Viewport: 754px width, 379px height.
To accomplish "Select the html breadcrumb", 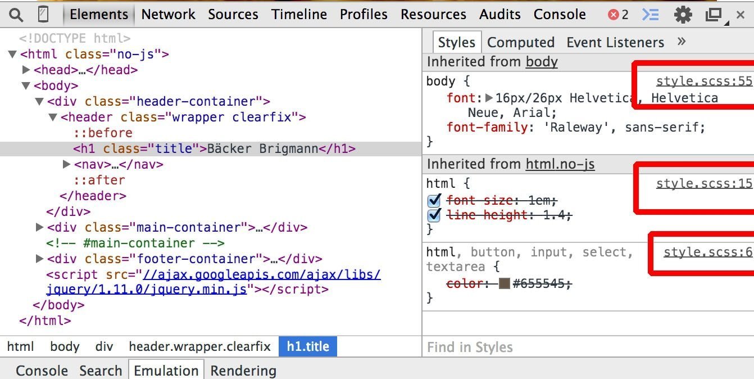I will click(21, 347).
